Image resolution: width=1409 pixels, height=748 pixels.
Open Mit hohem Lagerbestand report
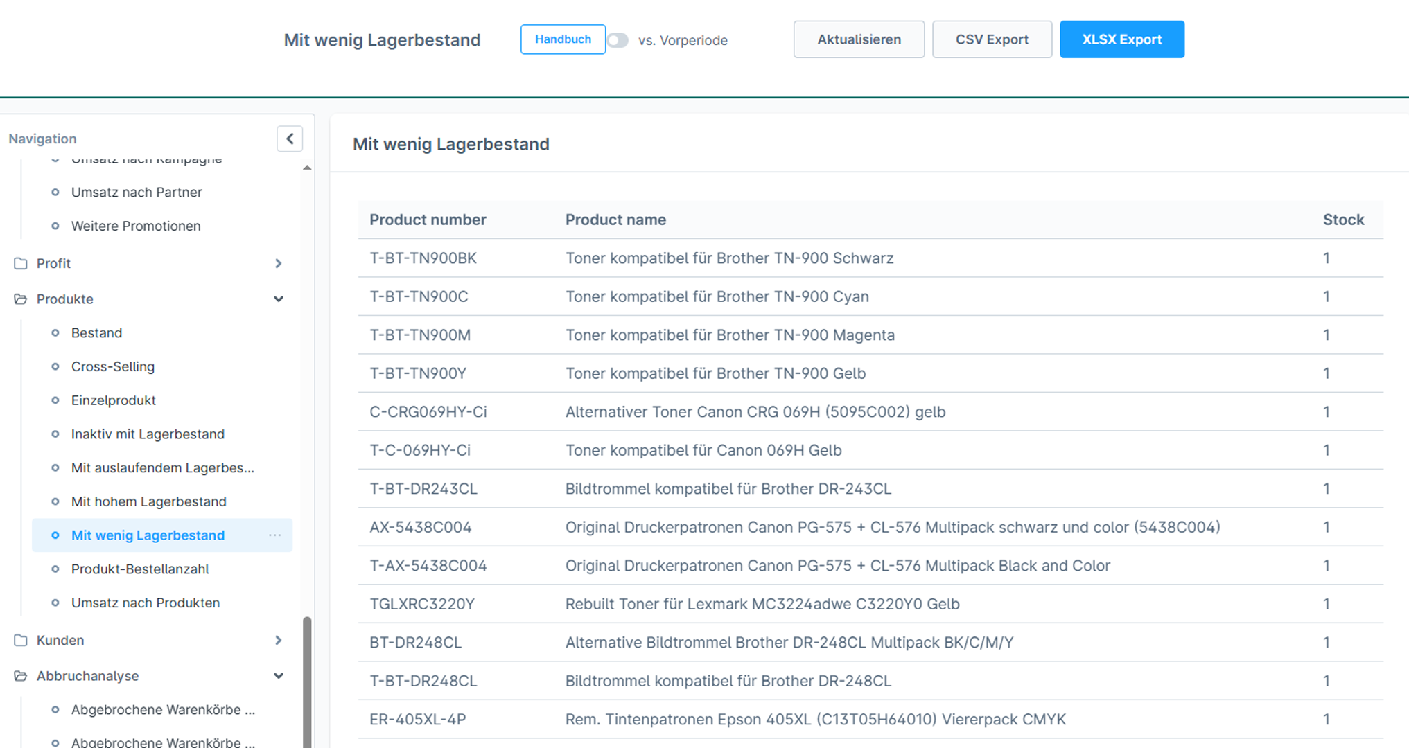point(149,501)
